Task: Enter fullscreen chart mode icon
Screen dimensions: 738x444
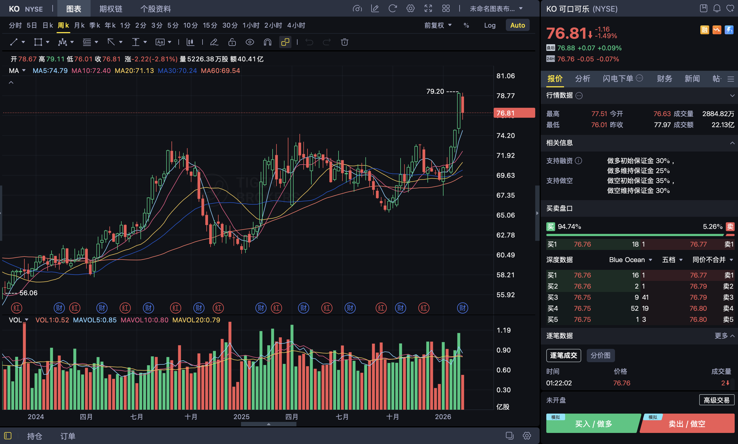Action: tap(428, 8)
